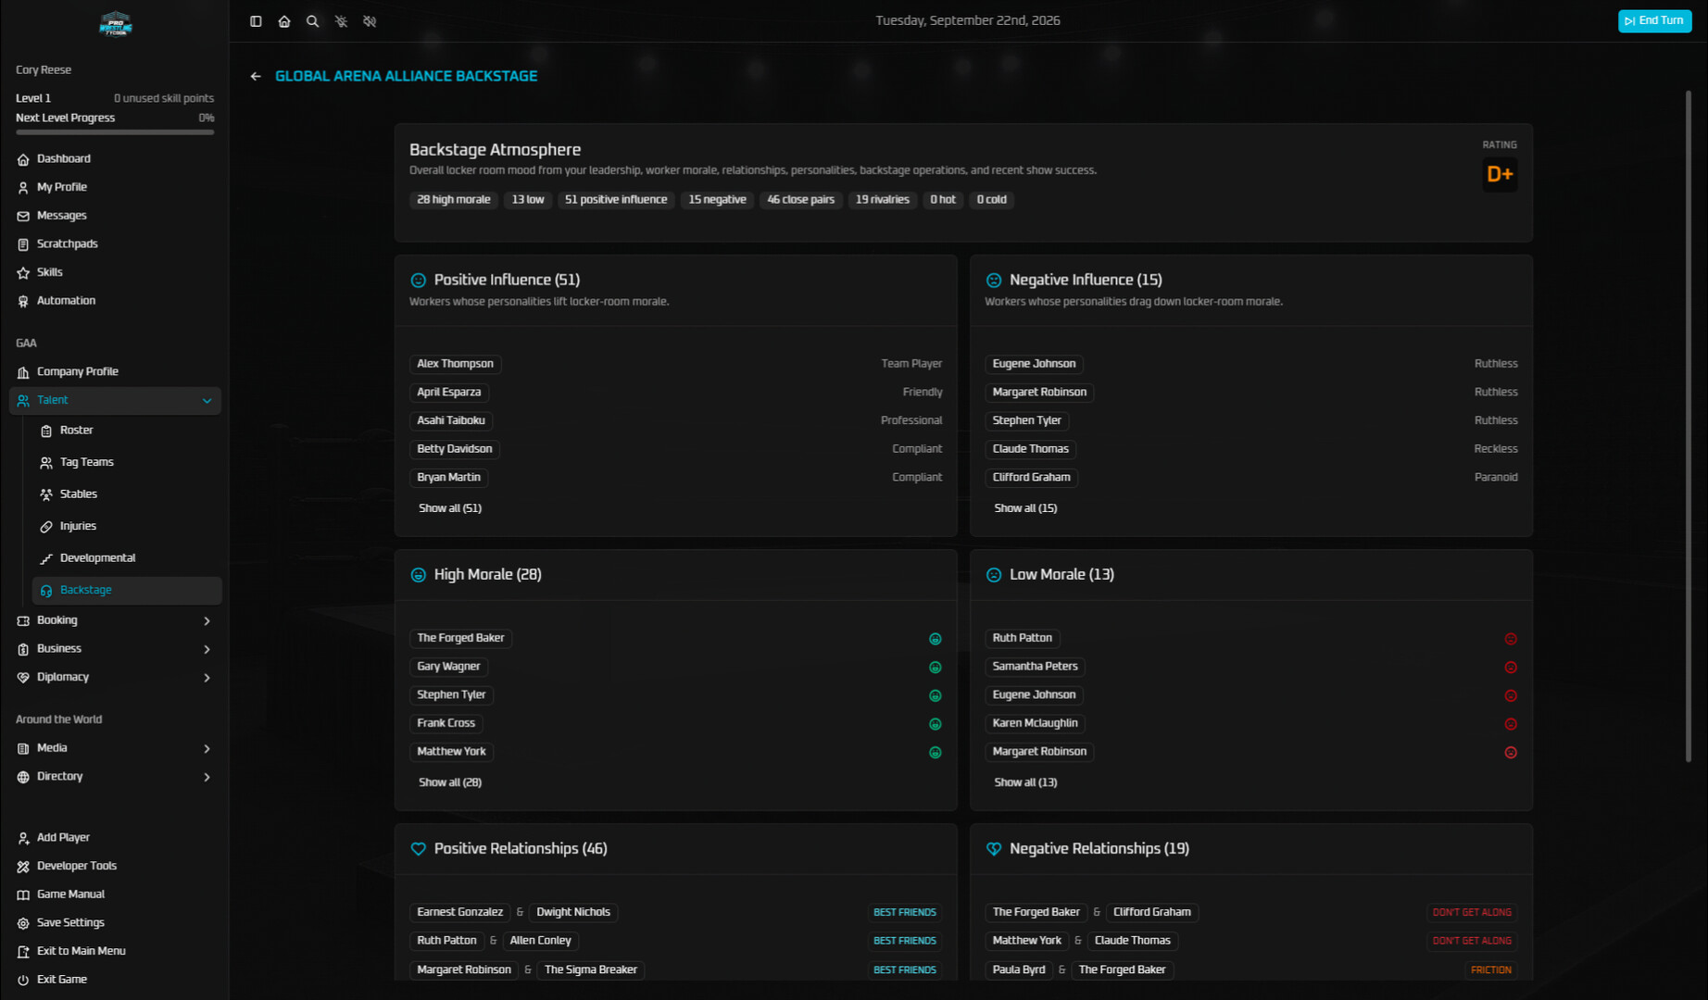Click Claude Thomas in Negative Influence
Viewport: 1708px width, 1000px height.
pyautogui.click(x=1031, y=449)
